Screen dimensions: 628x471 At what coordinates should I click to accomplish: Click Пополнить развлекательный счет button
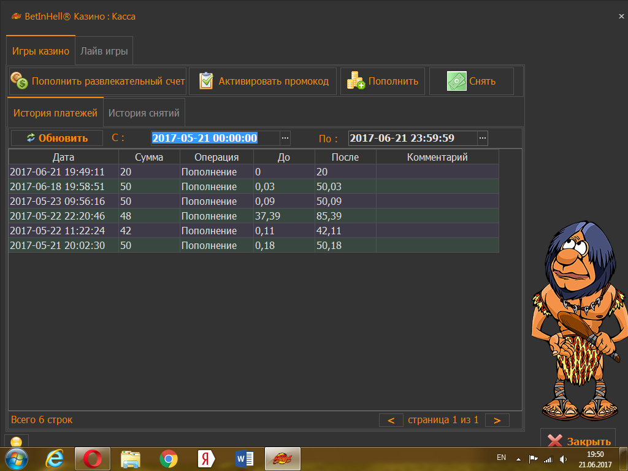98,81
